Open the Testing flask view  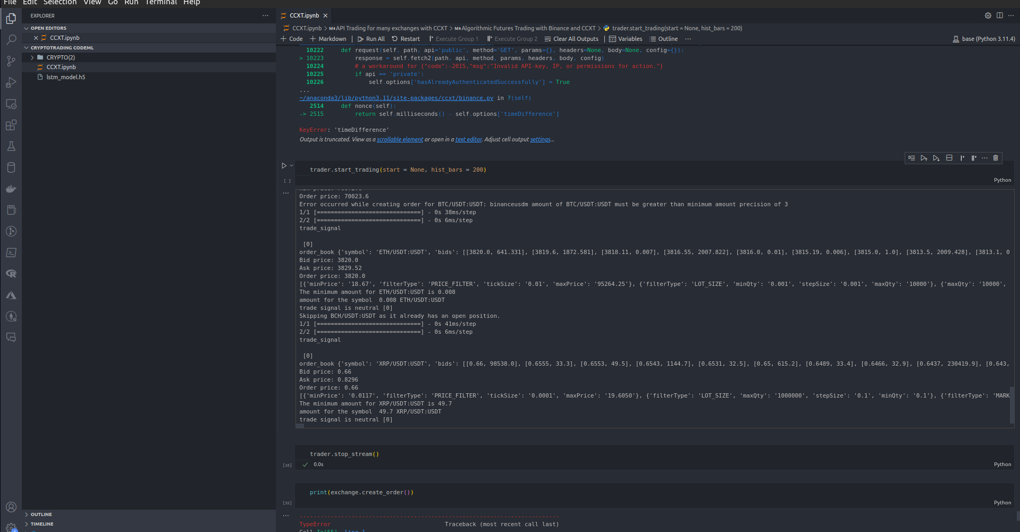pos(11,146)
